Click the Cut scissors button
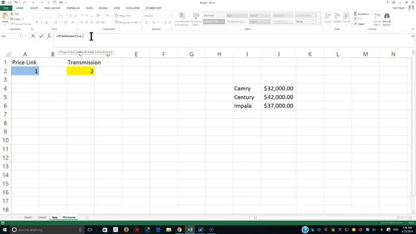416x234 pixels. tap(14, 14)
